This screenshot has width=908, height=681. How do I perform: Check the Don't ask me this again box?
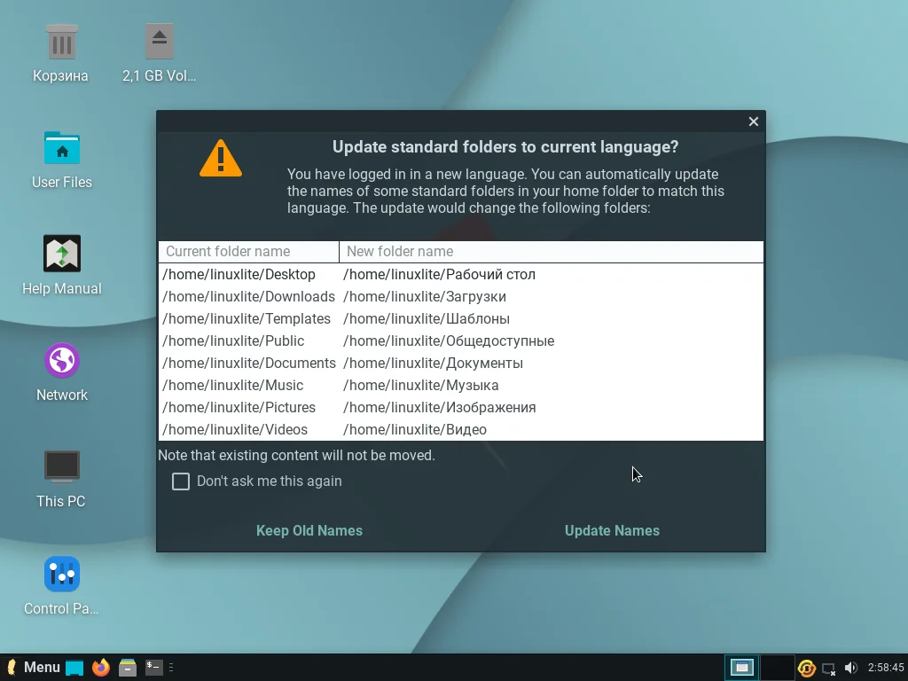[x=181, y=481]
